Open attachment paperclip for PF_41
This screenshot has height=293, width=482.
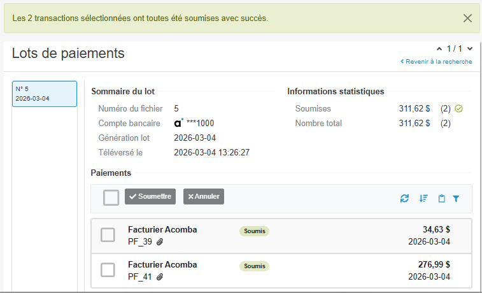(160, 277)
